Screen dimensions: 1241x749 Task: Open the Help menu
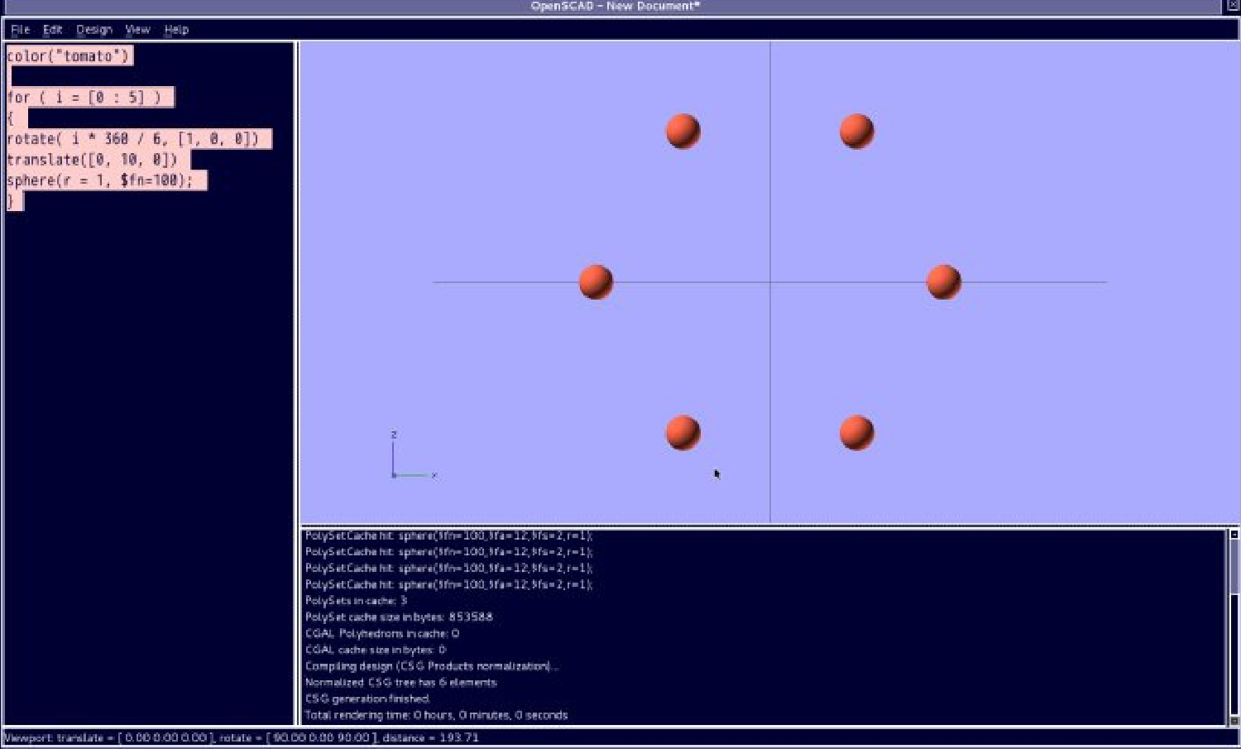tap(176, 30)
